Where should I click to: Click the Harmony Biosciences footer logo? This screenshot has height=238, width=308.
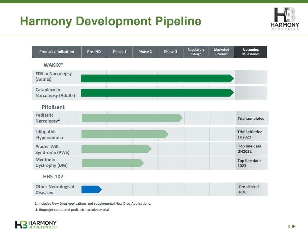36,225
